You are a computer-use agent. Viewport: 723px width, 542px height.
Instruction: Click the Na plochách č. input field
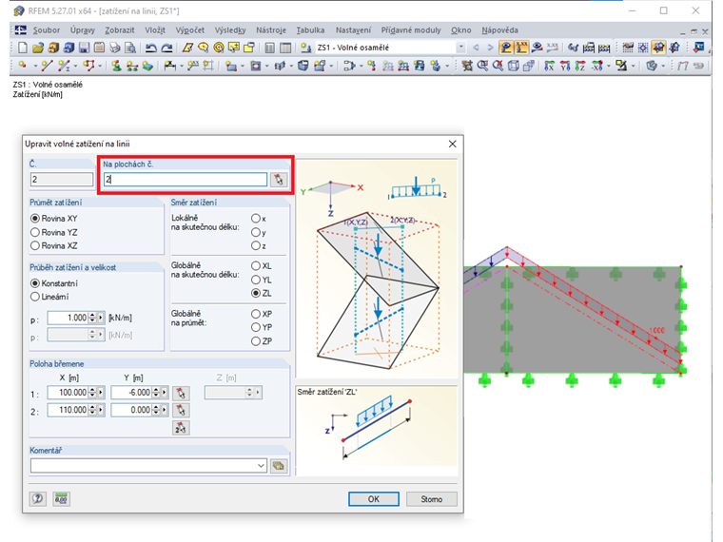tap(186, 180)
